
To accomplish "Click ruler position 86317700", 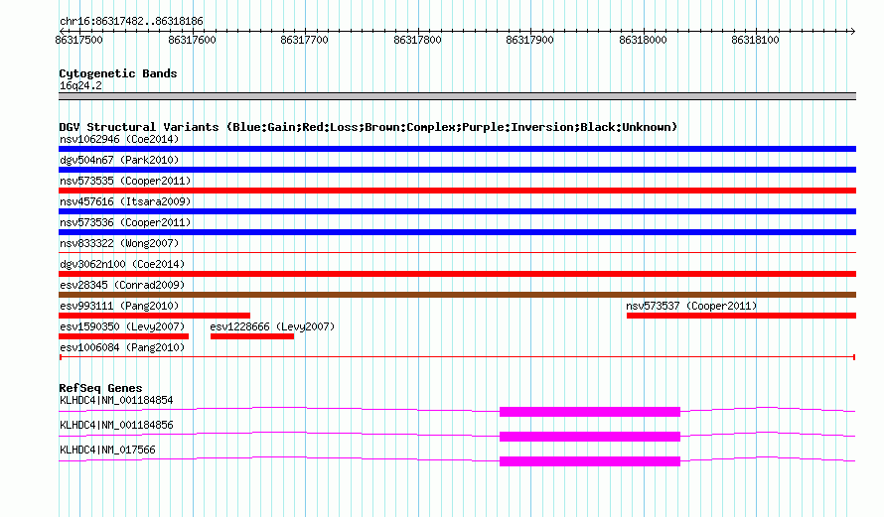I will [305, 40].
